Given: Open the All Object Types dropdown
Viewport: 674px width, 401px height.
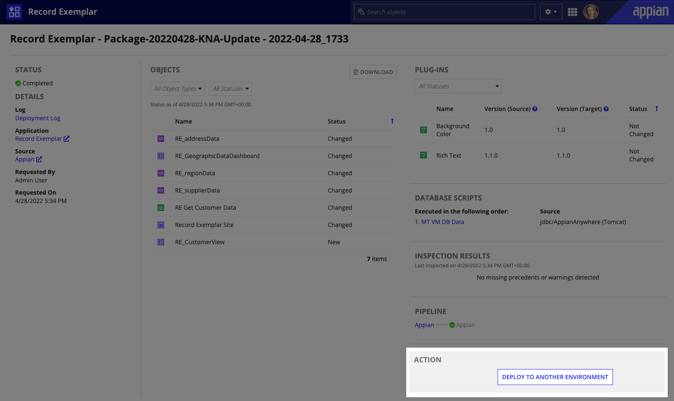Looking at the screenshot, I should [177, 89].
